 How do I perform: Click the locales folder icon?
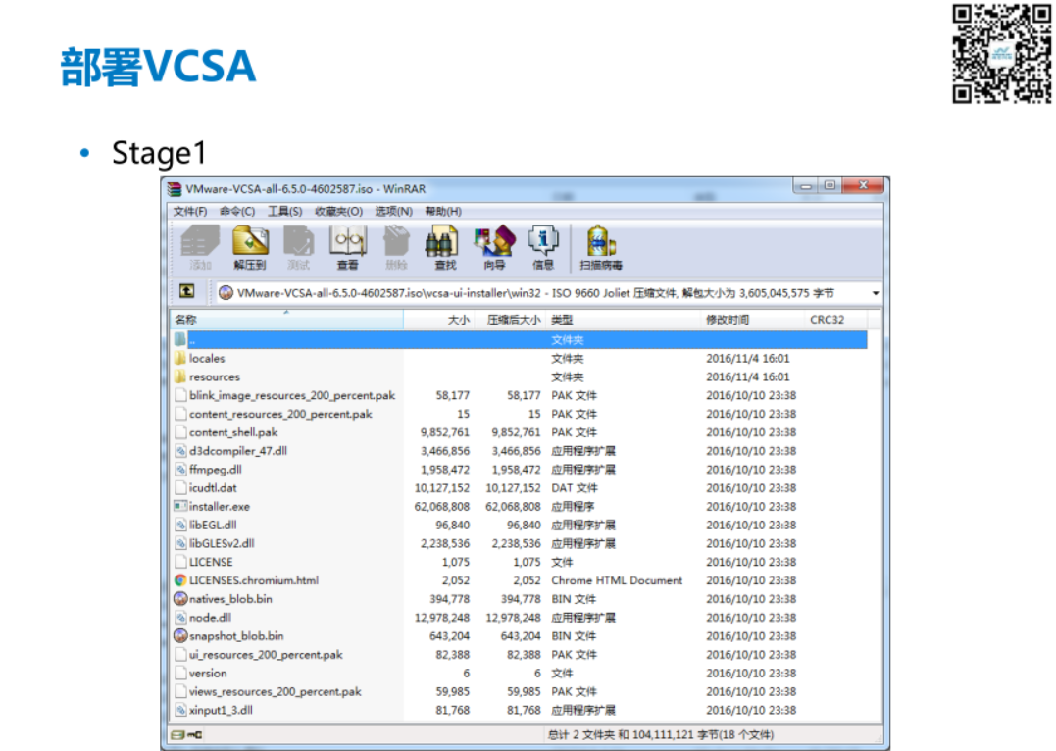180,358
